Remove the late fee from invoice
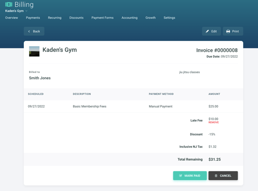The image size is (258, 191). 213,123
